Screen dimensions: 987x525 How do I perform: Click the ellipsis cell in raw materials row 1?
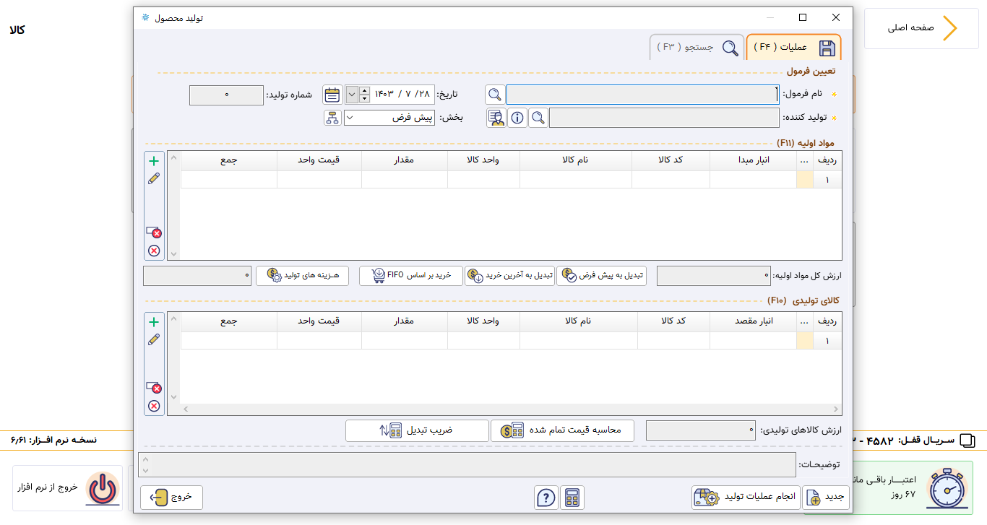point(805,180)
